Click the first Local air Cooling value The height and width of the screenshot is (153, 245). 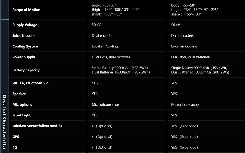pyautogui.click(x=105, y=46)
